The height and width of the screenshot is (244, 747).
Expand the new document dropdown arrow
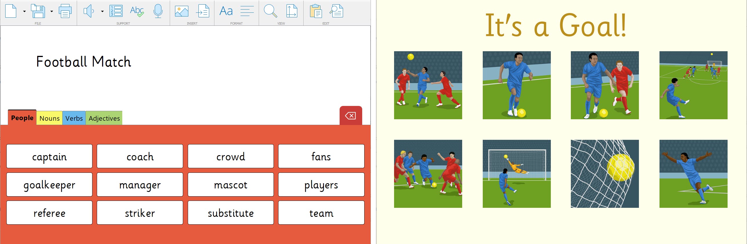[x=24, y=12]
